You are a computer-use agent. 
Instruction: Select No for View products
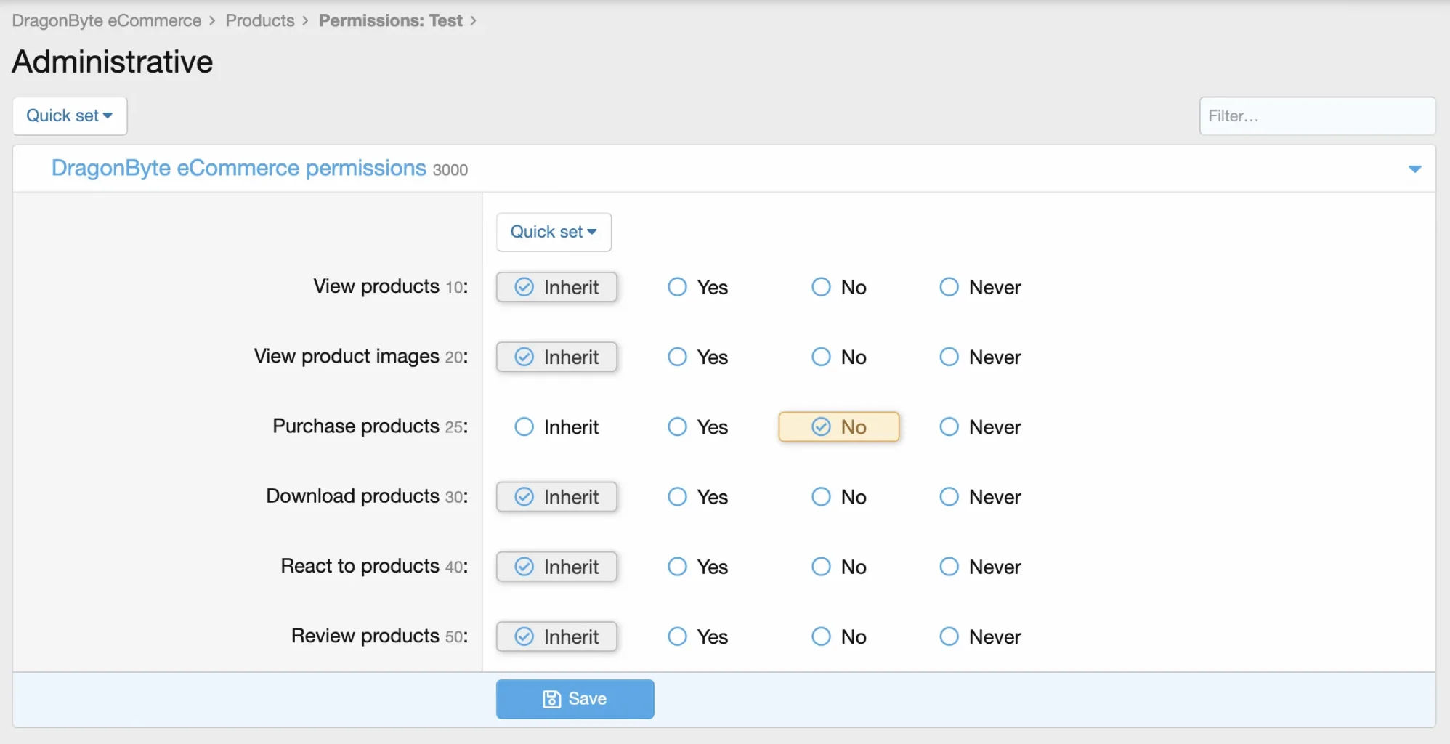839,287
